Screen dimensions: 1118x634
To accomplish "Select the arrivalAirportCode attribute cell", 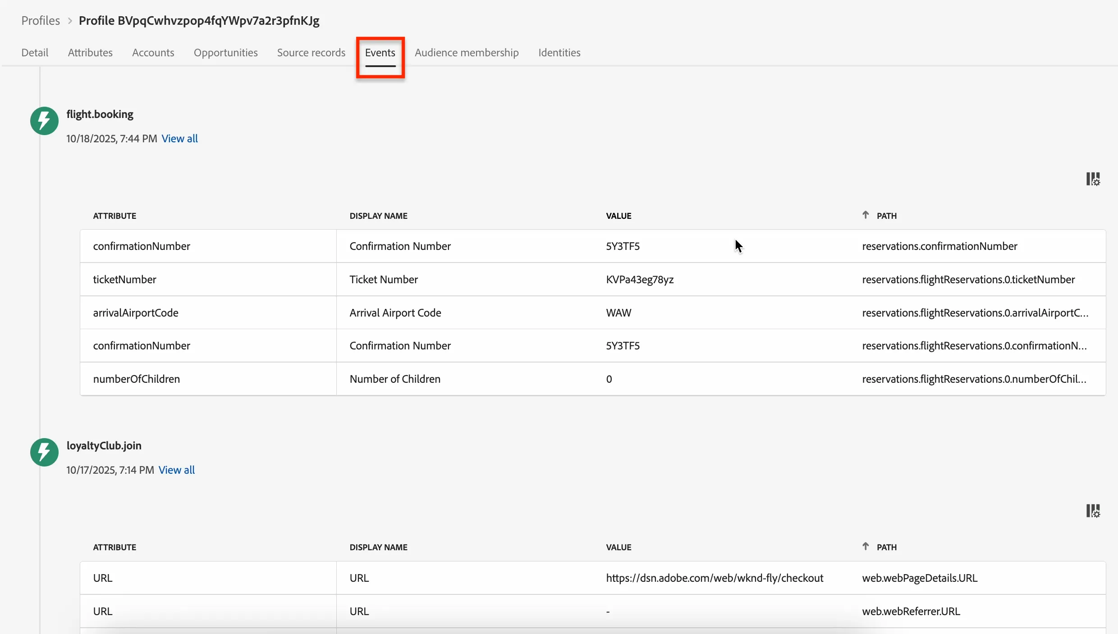I will [x=208, y=313].
